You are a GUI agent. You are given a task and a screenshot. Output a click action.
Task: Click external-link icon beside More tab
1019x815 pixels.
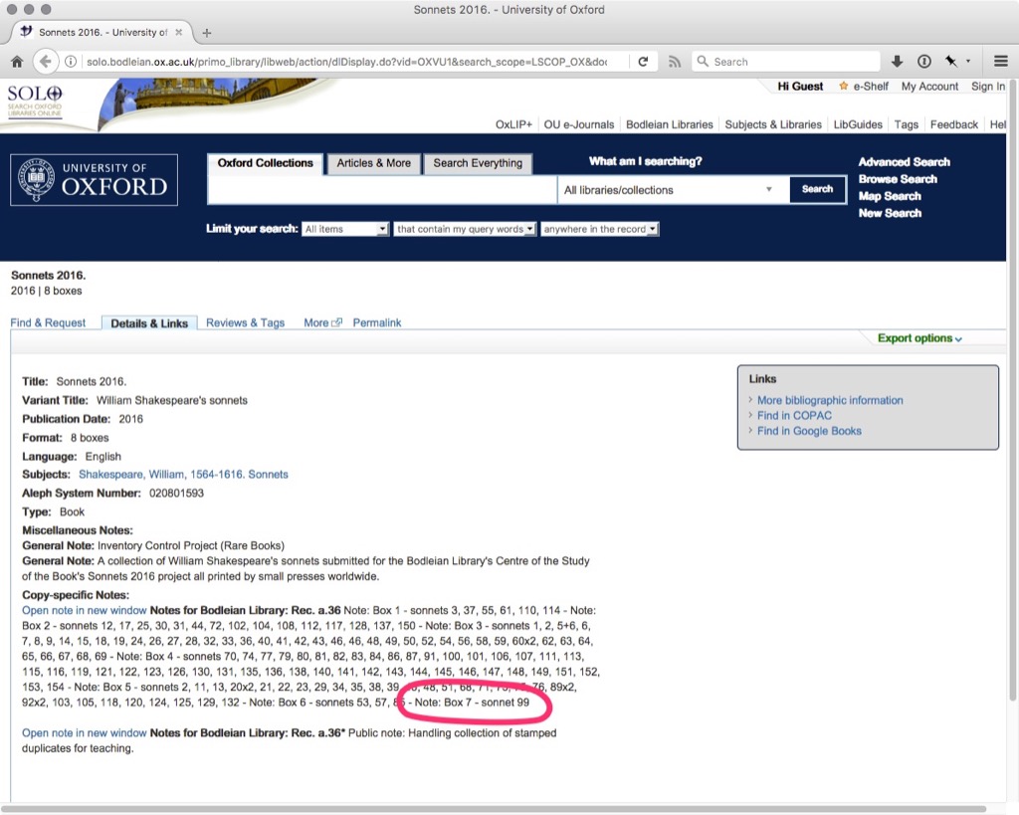point(336,322)
